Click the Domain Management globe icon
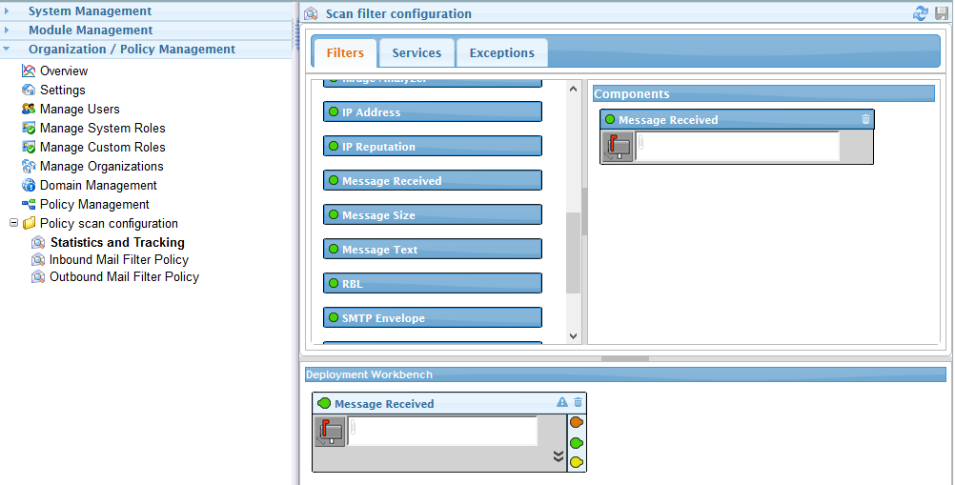 click(x=29, y=185)
